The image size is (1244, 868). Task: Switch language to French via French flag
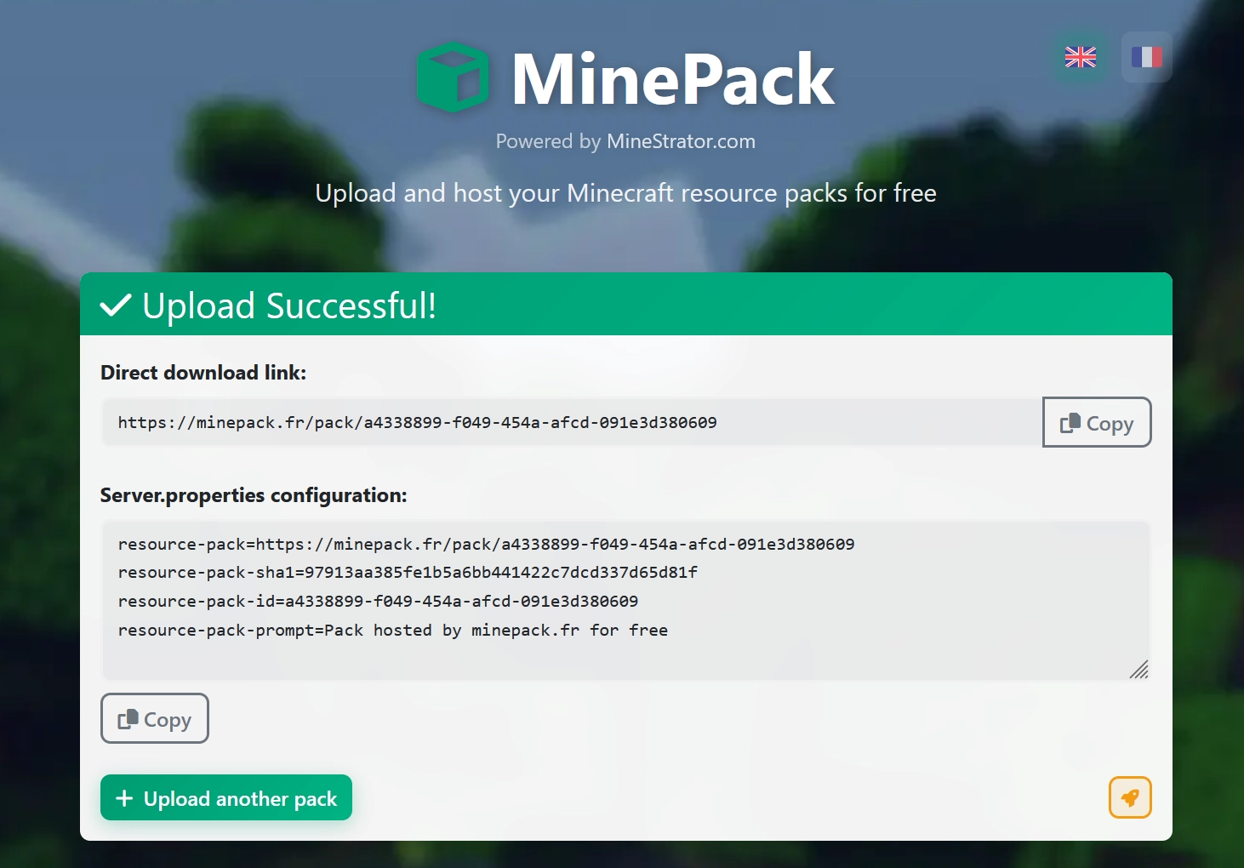(1146, 57)
